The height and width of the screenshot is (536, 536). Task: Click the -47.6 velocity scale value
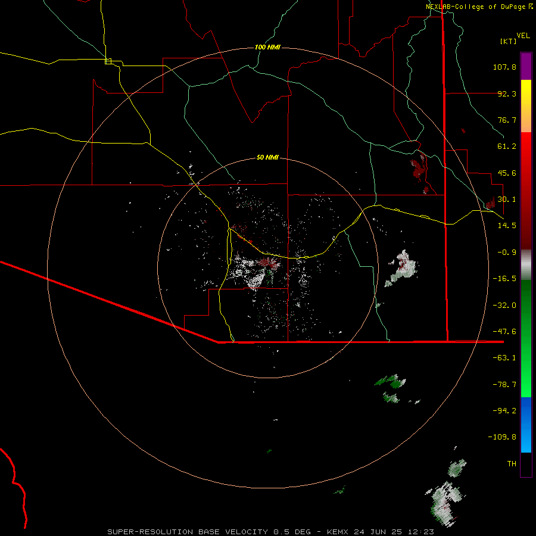504,332
